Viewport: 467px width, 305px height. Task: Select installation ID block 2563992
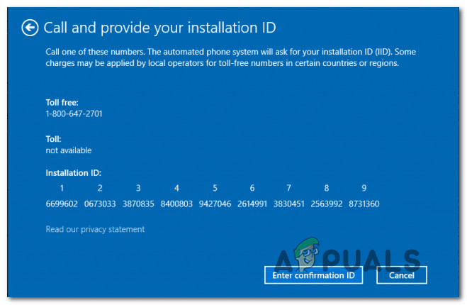(x=327, y=204)
